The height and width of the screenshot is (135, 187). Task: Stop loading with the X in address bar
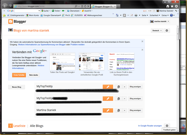88,6
